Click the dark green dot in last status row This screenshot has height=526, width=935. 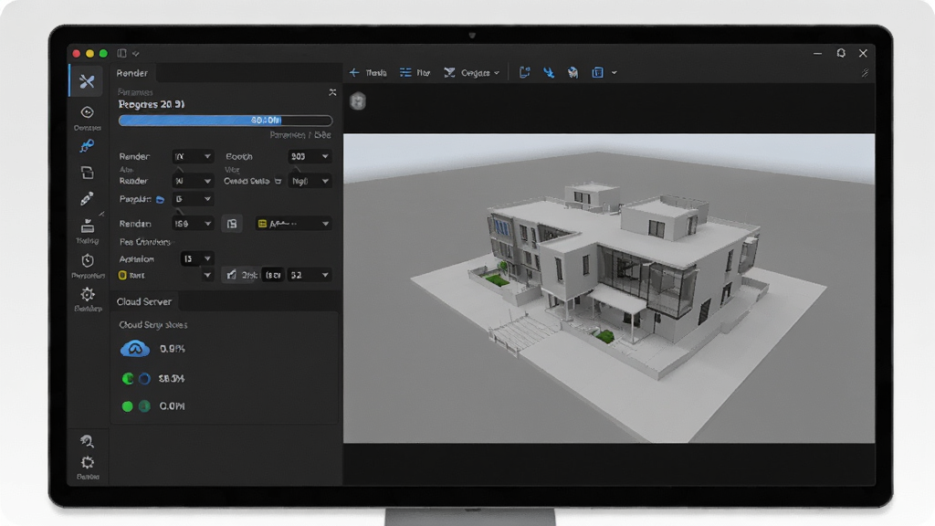coord(144,406)
